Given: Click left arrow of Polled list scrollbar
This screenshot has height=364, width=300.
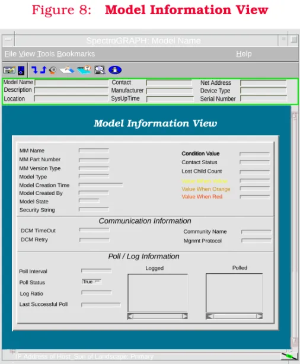Looking at the screenshot, I should click(x=209, y=316).
